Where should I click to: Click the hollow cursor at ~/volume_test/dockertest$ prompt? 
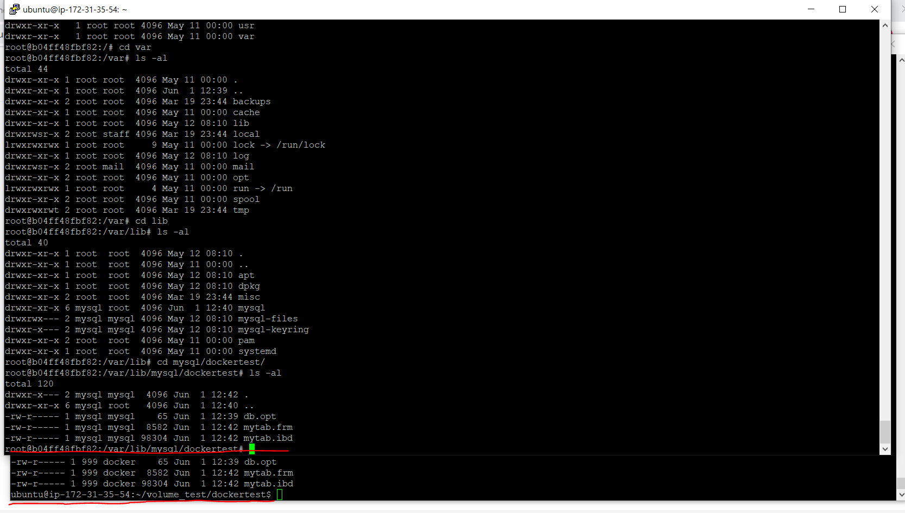(280, 495)
